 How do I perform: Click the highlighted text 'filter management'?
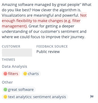click(41, 23)
